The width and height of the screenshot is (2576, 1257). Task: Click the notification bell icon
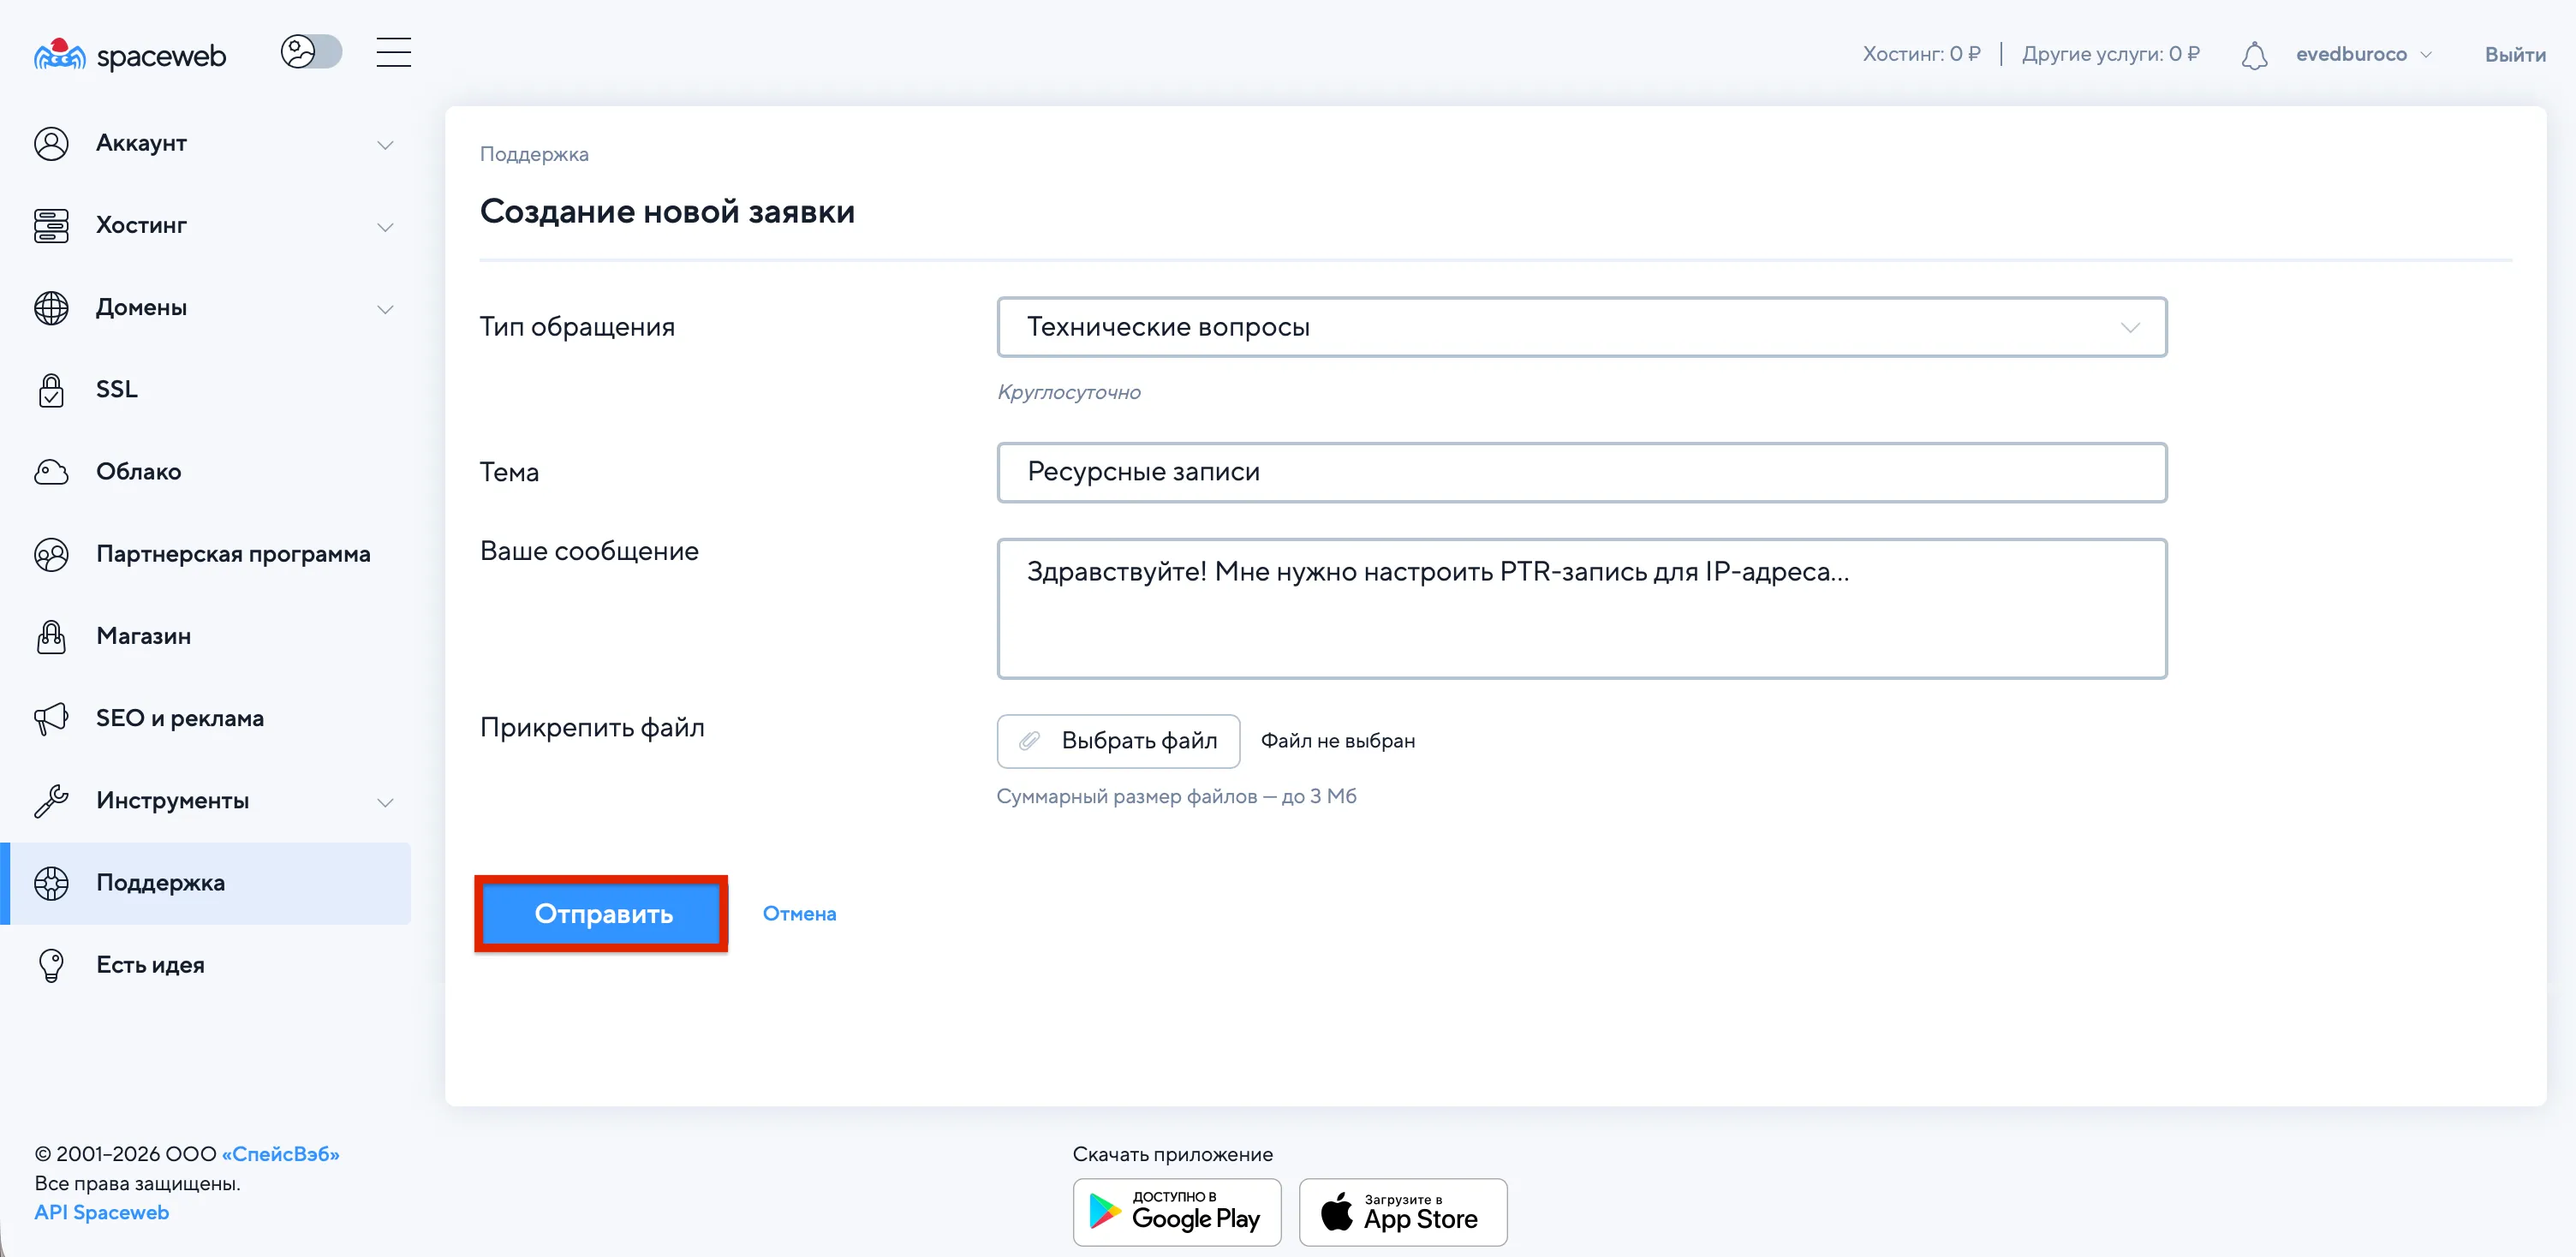tap(2254, 55)
